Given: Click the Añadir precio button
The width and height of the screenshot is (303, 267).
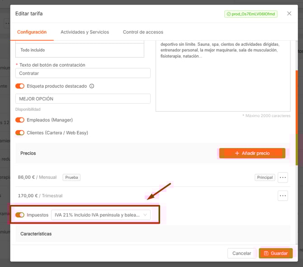Looking at the screenshot, I should [252, 153].
